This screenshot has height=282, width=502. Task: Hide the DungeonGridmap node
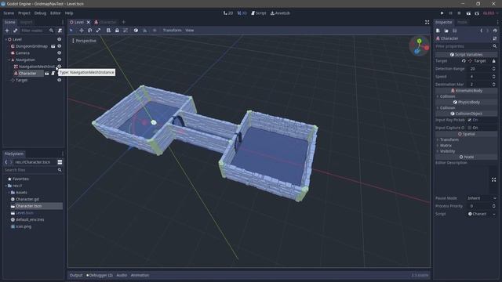[x=60, y=46]
